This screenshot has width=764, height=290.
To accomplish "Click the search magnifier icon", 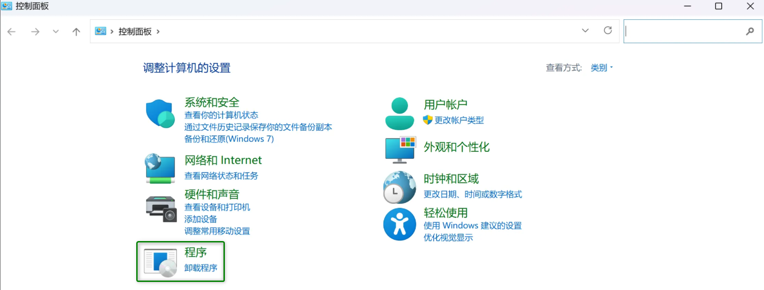I will point(750,31).
